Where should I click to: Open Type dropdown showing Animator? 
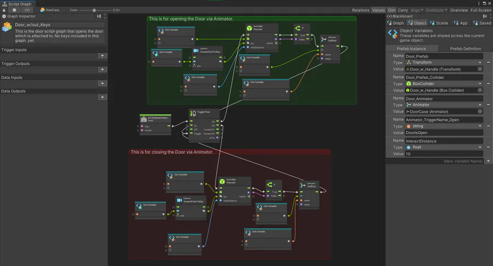click(444, 105)
